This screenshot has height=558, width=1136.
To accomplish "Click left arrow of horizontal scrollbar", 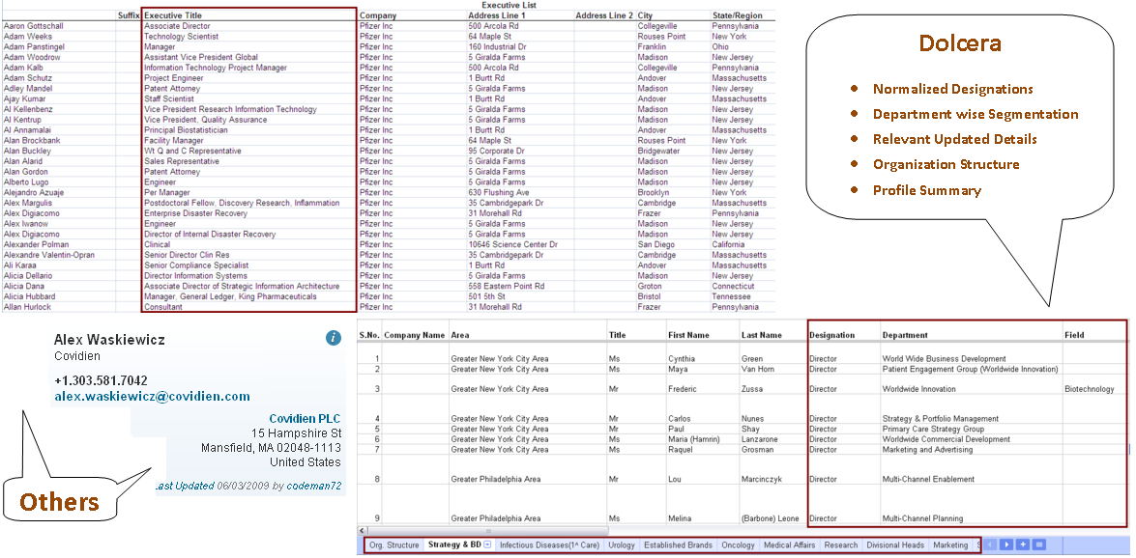I will click(x=364, y=531).
